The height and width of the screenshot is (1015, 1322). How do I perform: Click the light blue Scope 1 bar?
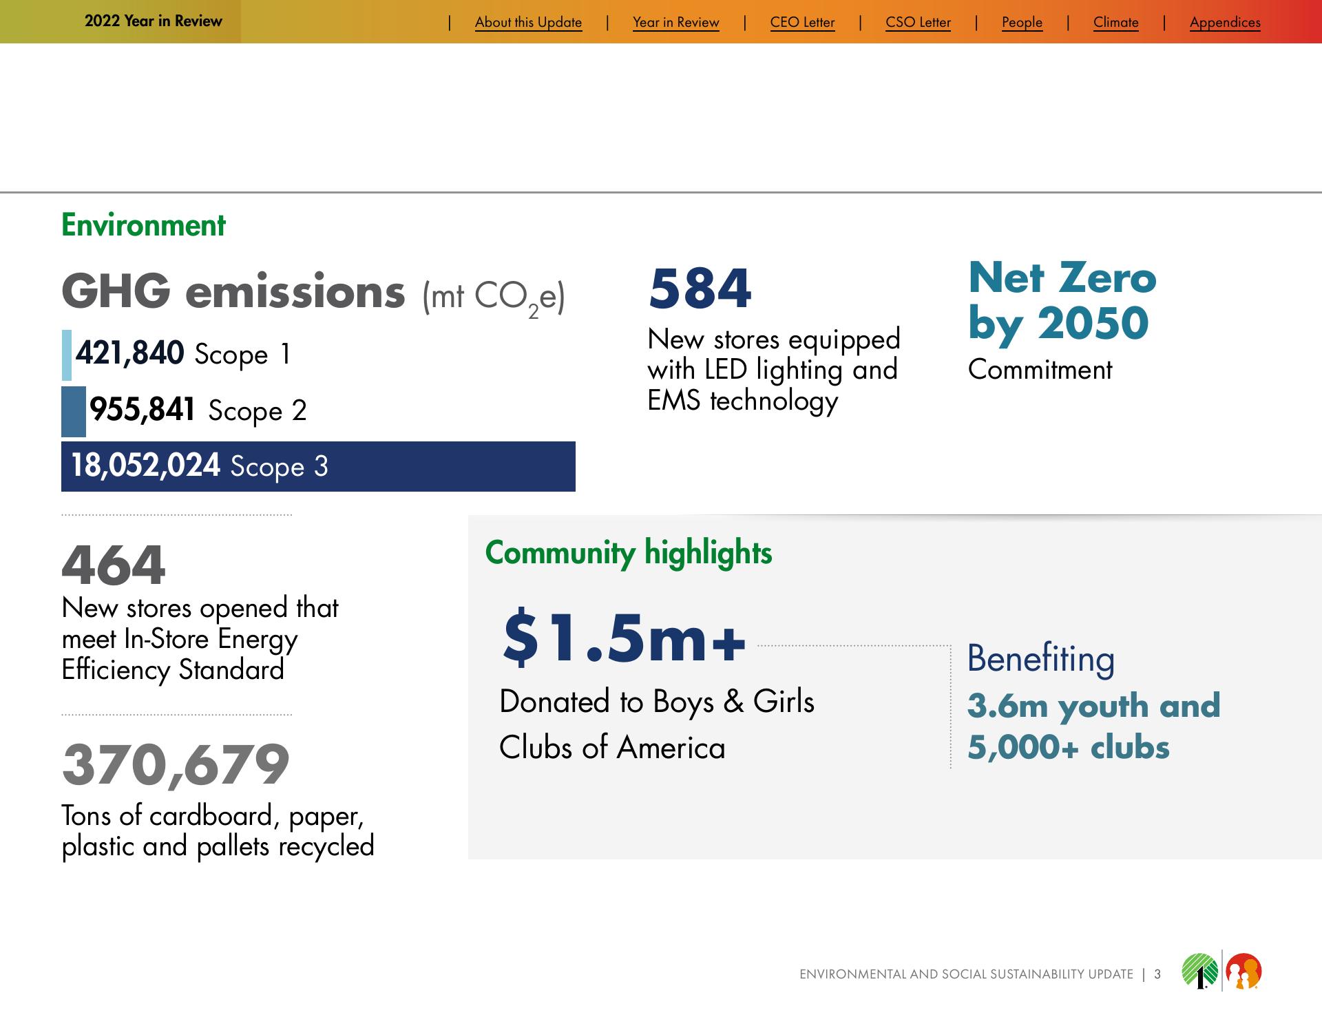point(66,355)
